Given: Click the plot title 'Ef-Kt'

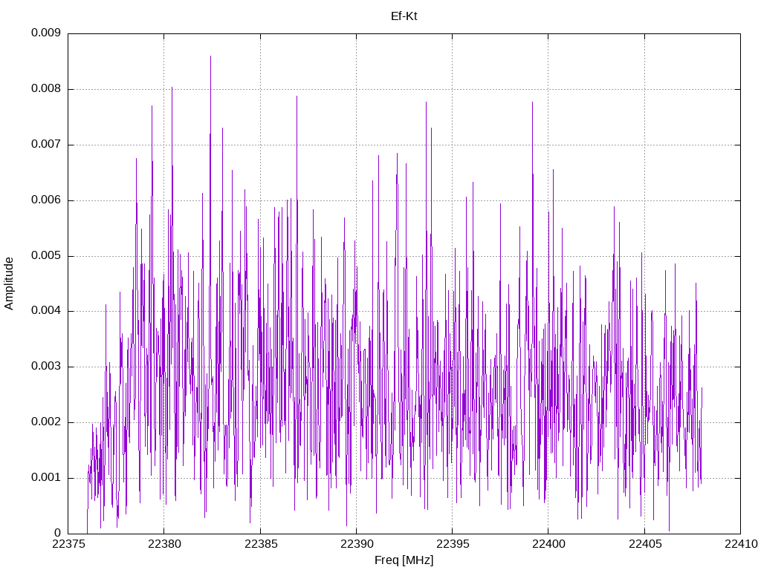Looking at the screenshot, I should 404,16.
